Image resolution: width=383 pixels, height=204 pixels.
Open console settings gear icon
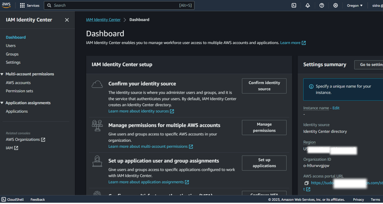tap(335, 5)
